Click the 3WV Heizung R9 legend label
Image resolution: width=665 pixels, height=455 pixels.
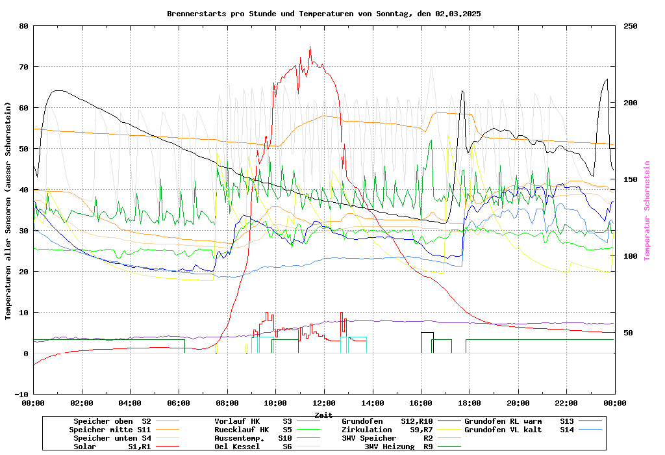[398, 447]
